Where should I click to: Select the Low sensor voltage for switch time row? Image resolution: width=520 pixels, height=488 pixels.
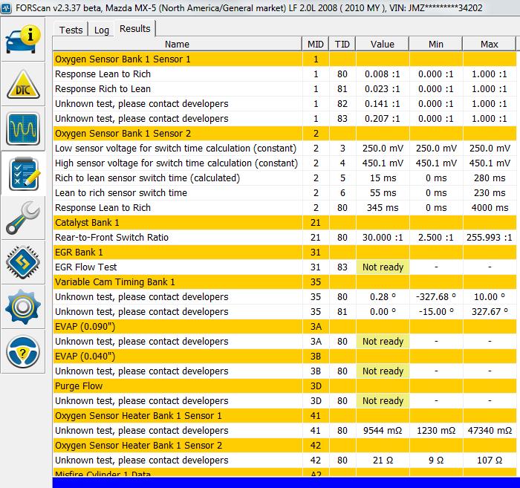285,149
